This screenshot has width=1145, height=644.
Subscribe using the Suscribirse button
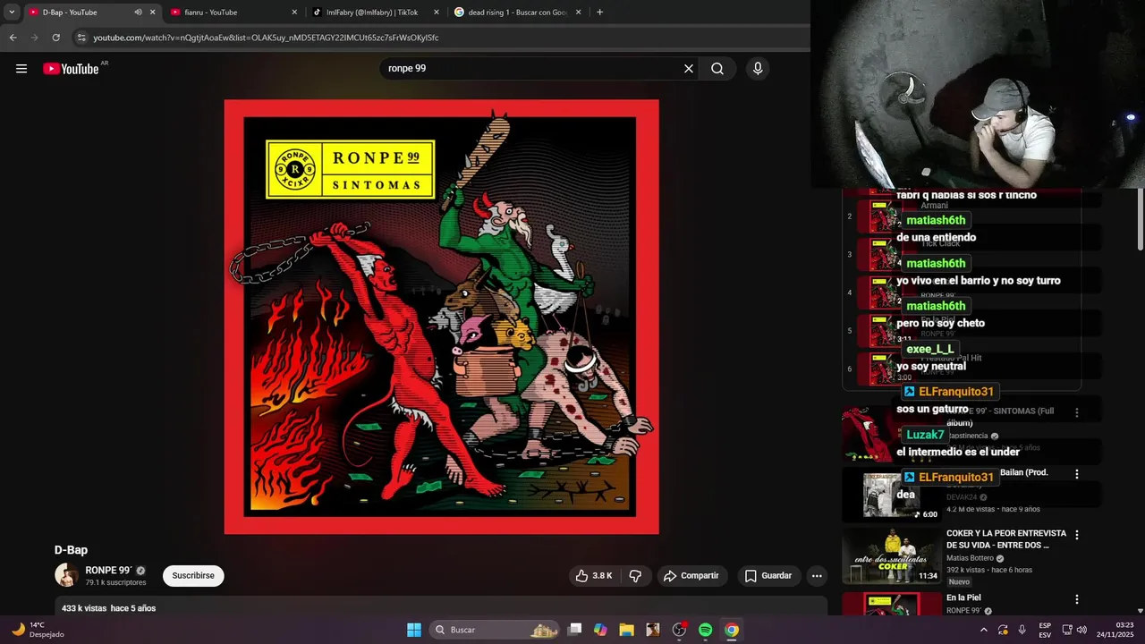(193, 576)
